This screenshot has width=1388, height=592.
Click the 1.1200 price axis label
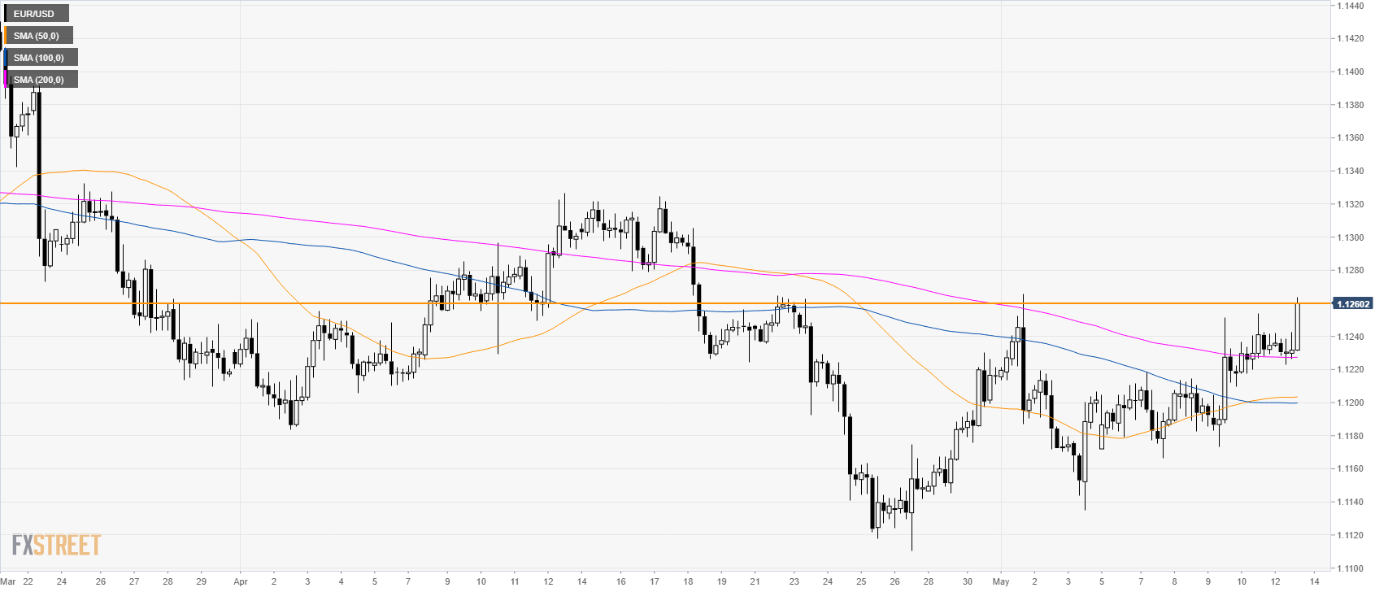(x=1351, y=403)
